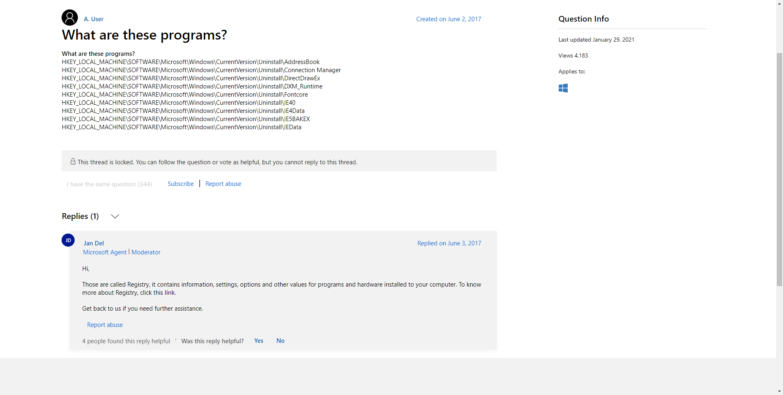The image size is (783, 395).
Task: Select the Jan Del username link
Action: (x=93, y=243)
